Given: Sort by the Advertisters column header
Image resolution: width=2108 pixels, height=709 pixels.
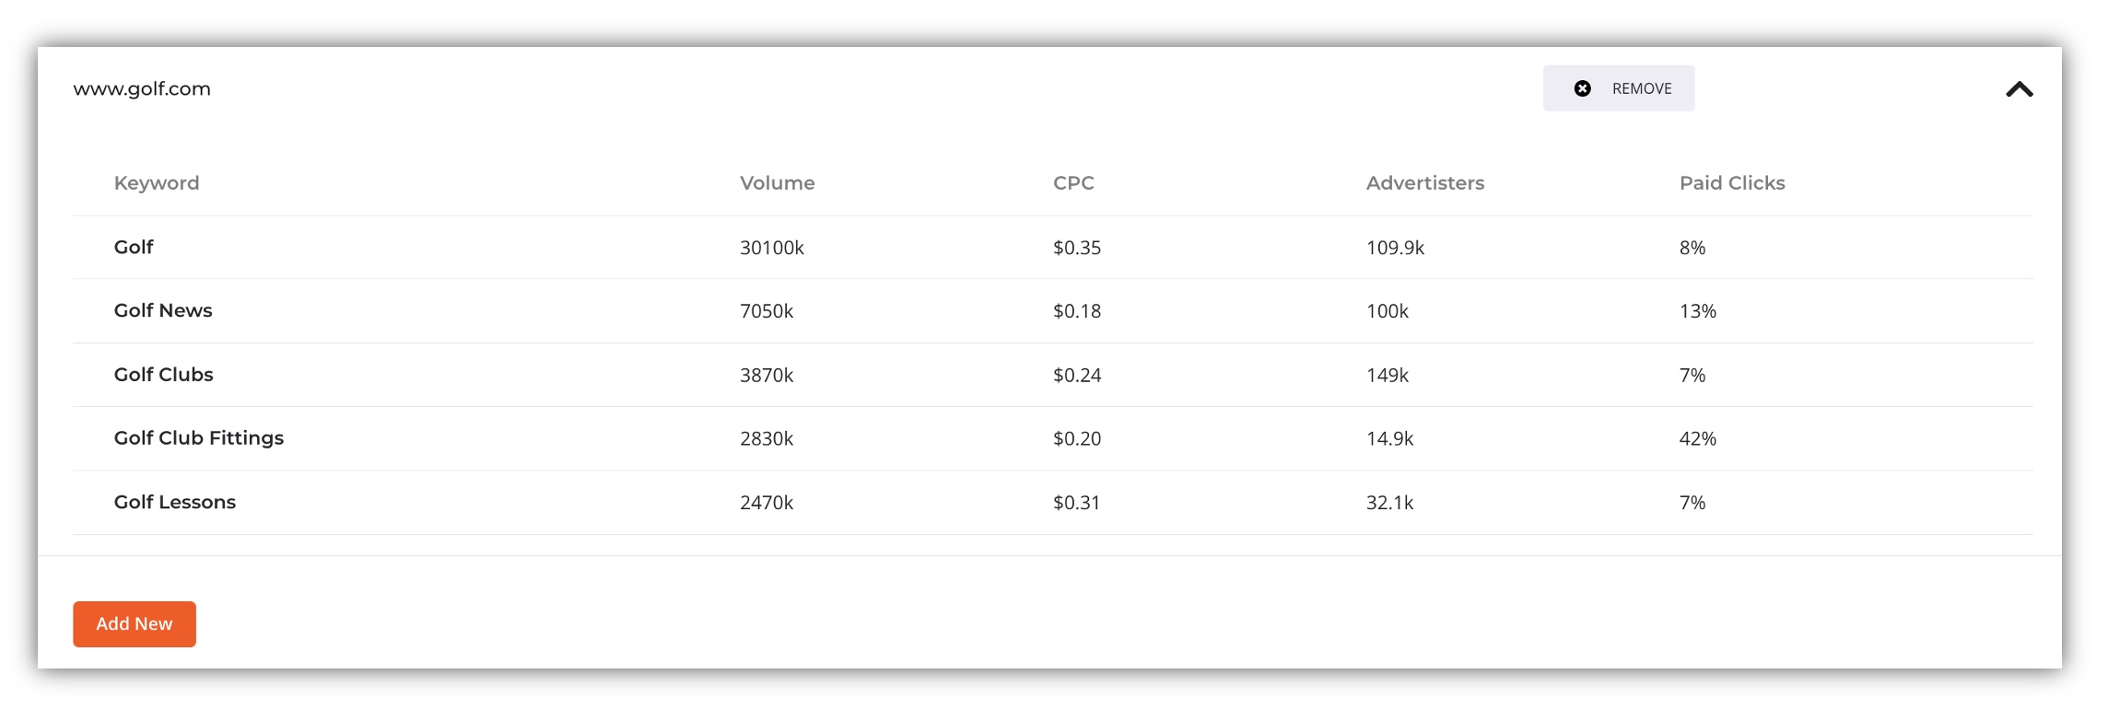Looking at the screenshot, I should (1424, 183).
